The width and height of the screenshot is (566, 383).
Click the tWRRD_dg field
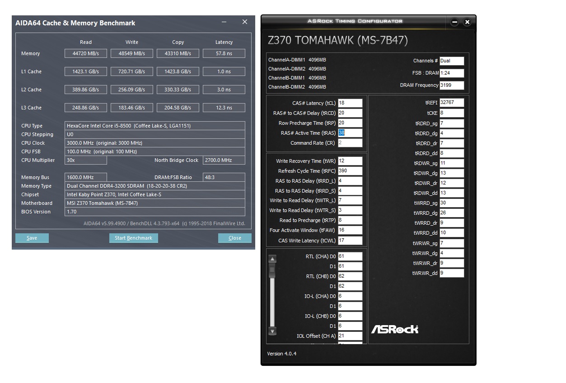tap(452, 213)
